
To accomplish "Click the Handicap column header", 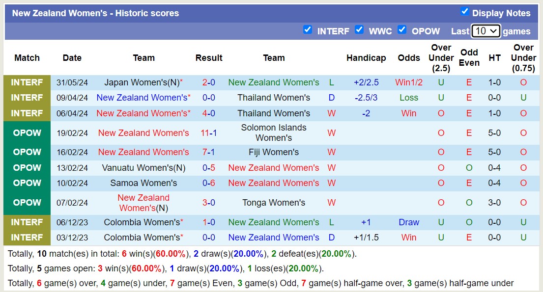I will 366,57.
